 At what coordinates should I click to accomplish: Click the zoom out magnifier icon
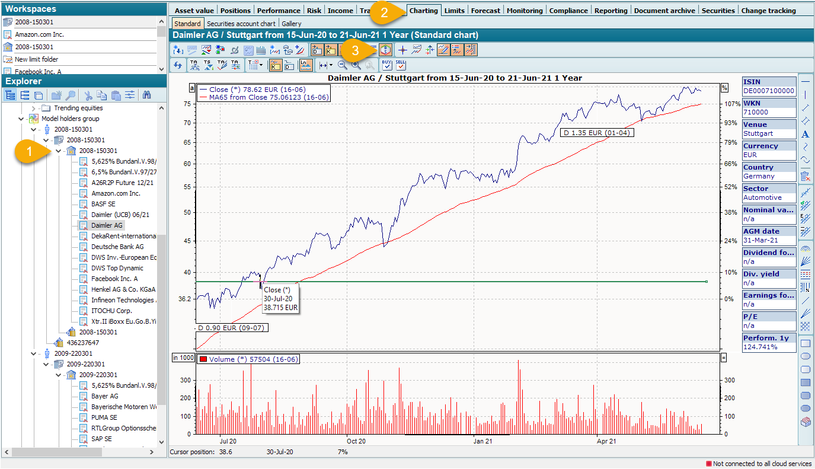(342, 65)
